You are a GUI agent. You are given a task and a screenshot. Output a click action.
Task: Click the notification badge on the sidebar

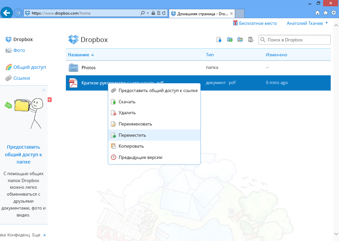(50, 99)
